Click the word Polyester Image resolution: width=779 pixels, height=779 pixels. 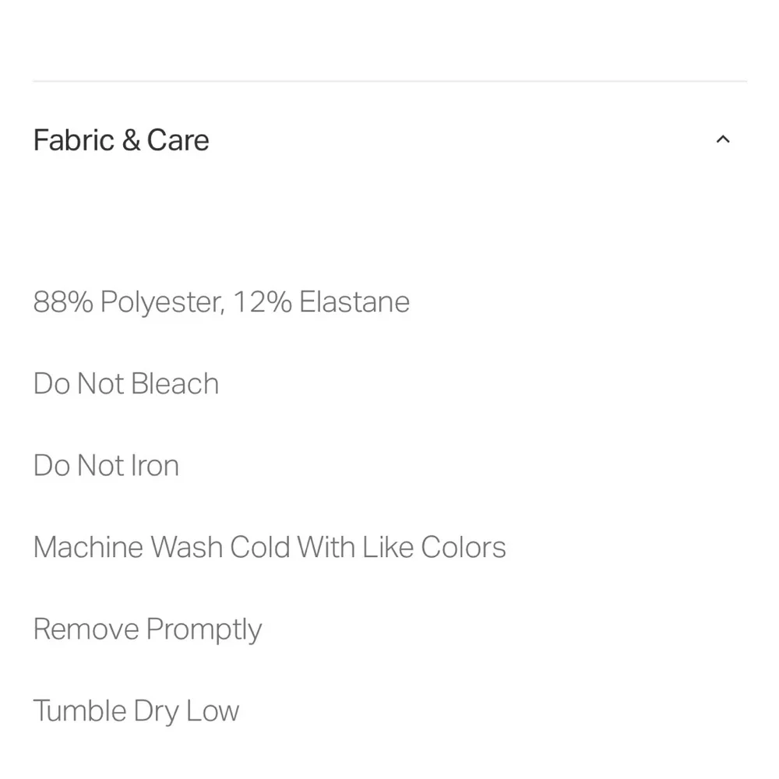[x=162, y=302]
